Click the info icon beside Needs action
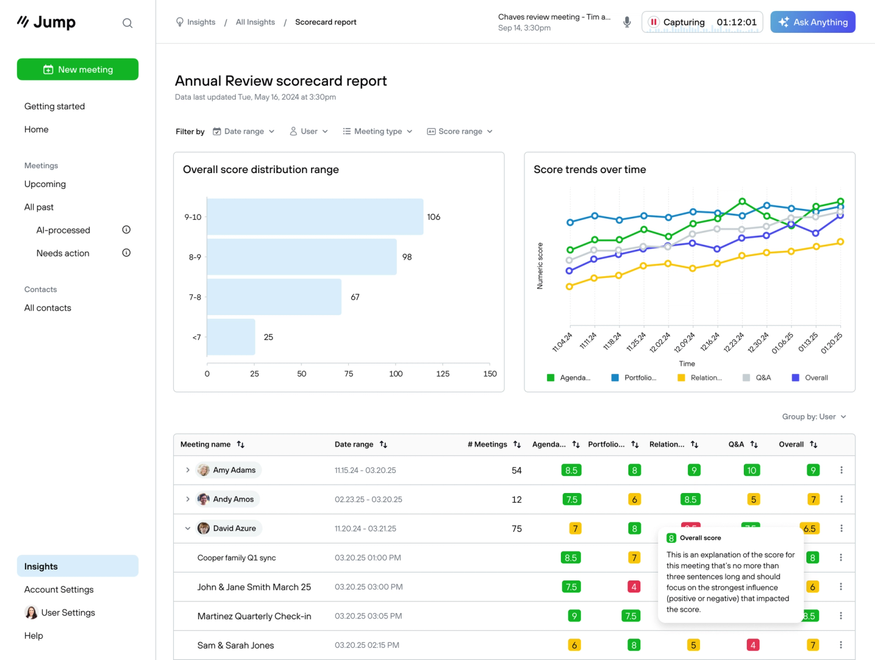Viewport: 875px width, 660px height. [126, 253]
